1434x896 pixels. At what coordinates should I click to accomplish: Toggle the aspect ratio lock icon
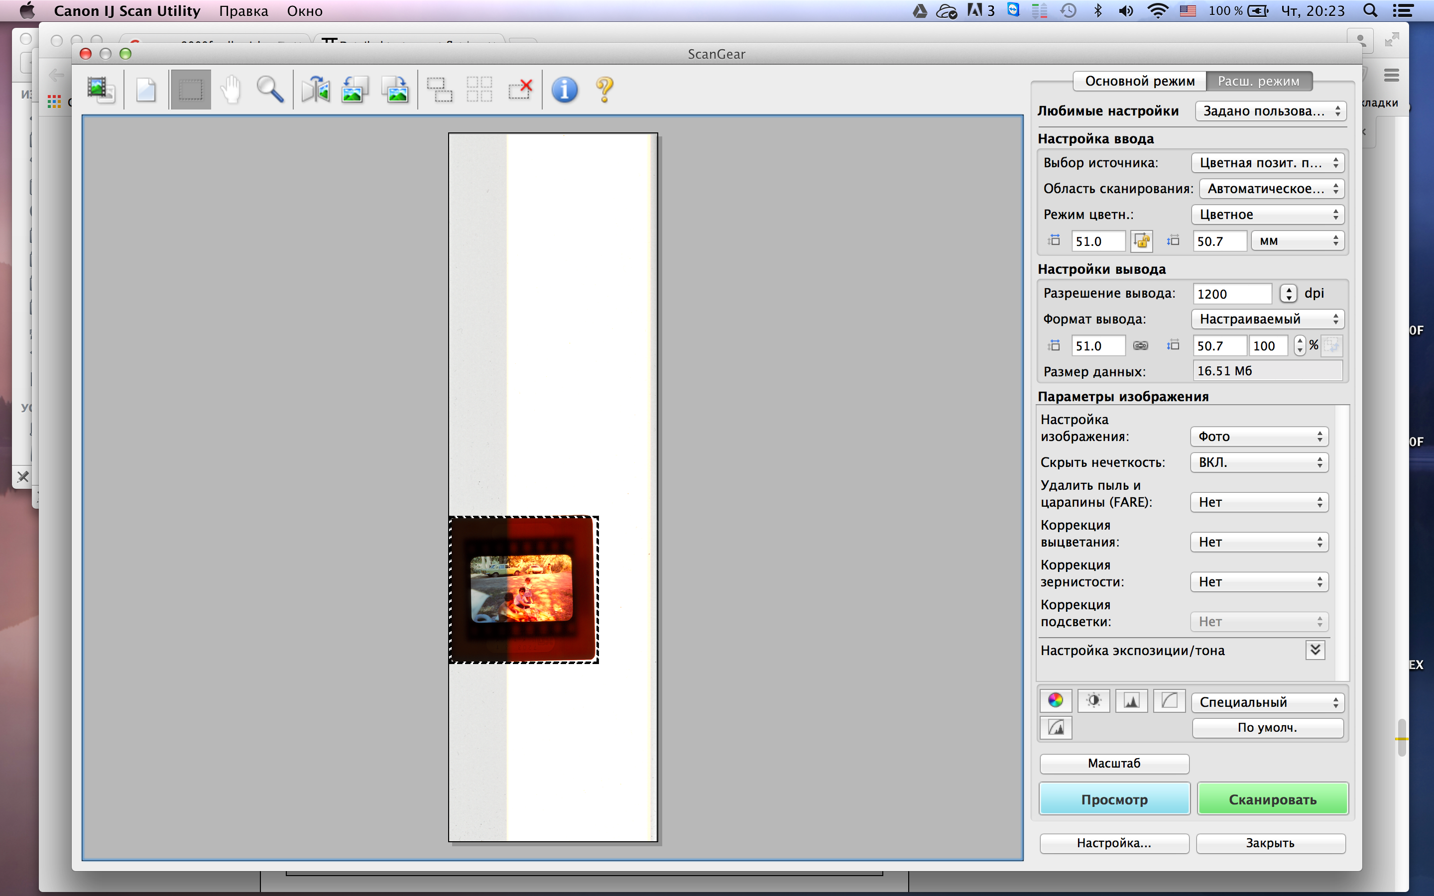point(1141,240)
